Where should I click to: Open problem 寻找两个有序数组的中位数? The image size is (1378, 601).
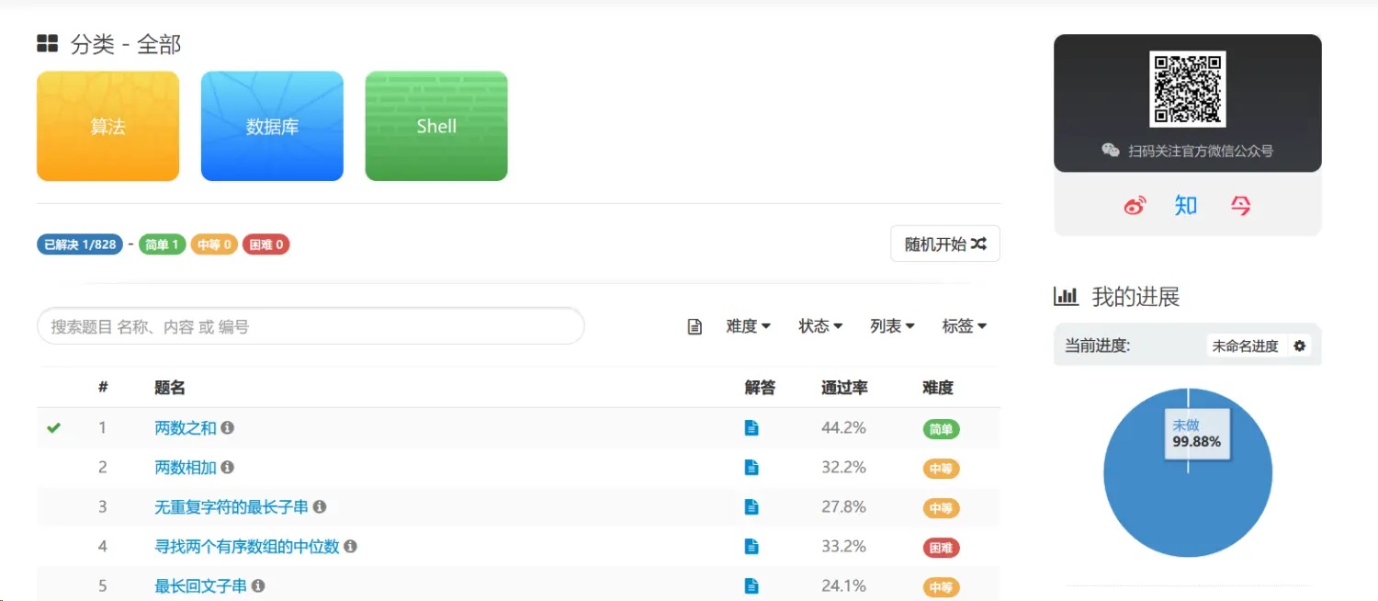pyautogui.click(x=247, y=546)
